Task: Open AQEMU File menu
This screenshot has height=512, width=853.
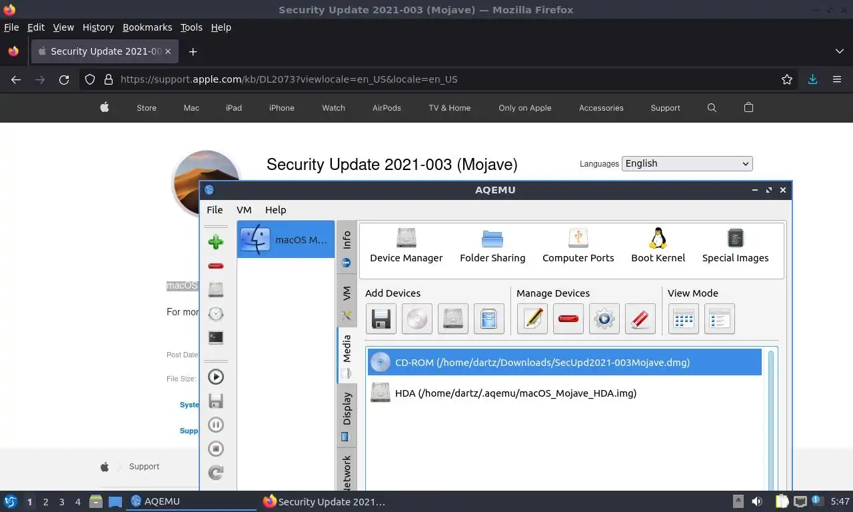Action: click(215, 209)
